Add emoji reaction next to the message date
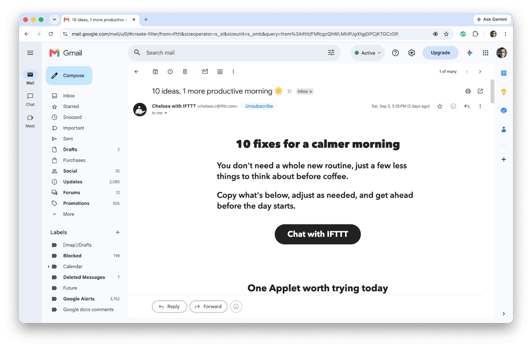Image resolution: width=532 pixels, height=348 pixels. pyautogui.click(x=453, y=106)
